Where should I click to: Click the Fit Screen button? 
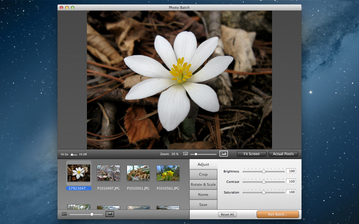pyautogui.click(x=251, y=154)
